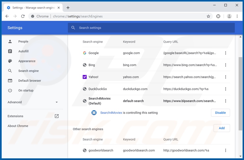Click the address bar URL

pos(78,16)
